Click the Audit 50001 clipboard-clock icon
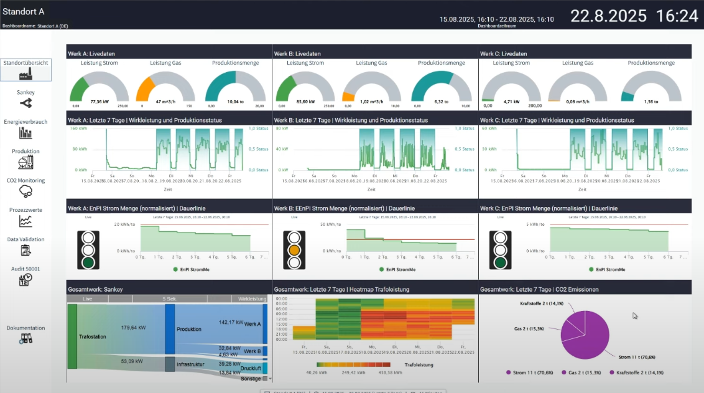Screen dimensions: 704x393 [x=25, y=279]
